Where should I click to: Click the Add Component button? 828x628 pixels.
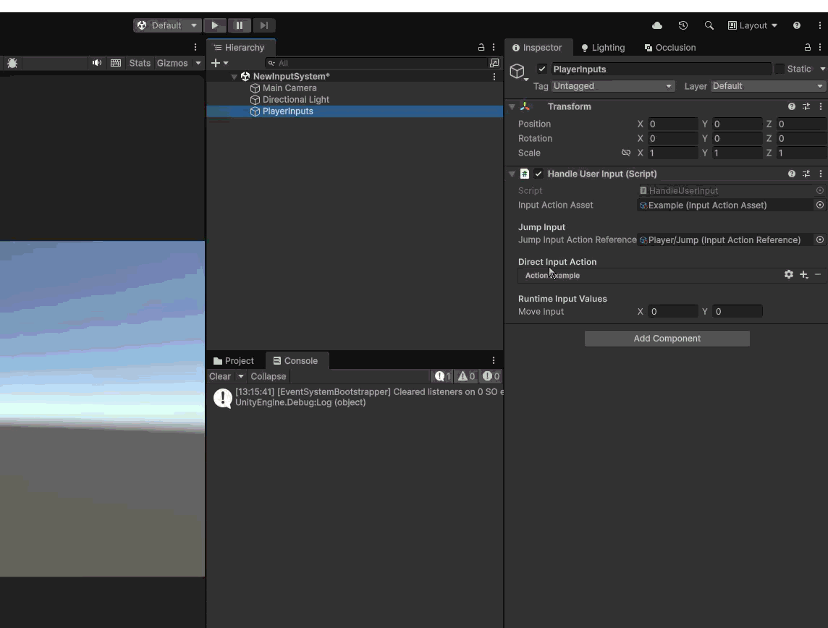(667, 339)
